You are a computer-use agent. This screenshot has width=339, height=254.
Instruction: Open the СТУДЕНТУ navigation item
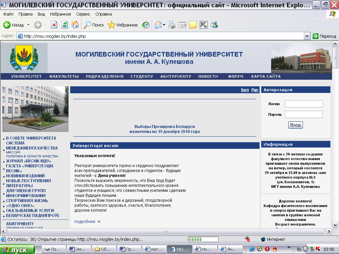click(x=142, y=76)
